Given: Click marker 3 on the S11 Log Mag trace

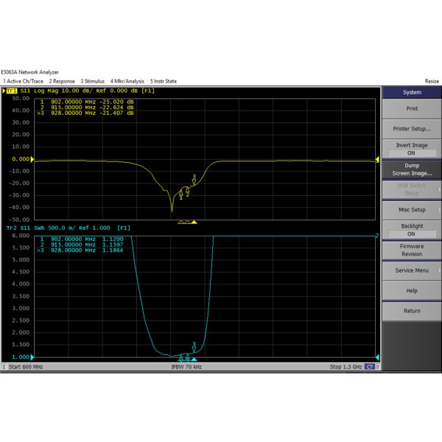Looking at the screenshot, I should tap(194, 180).
